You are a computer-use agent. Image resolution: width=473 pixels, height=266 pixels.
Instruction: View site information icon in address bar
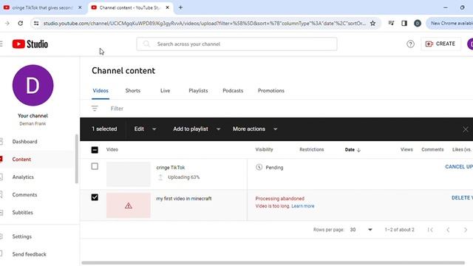(x=36, y=23)
